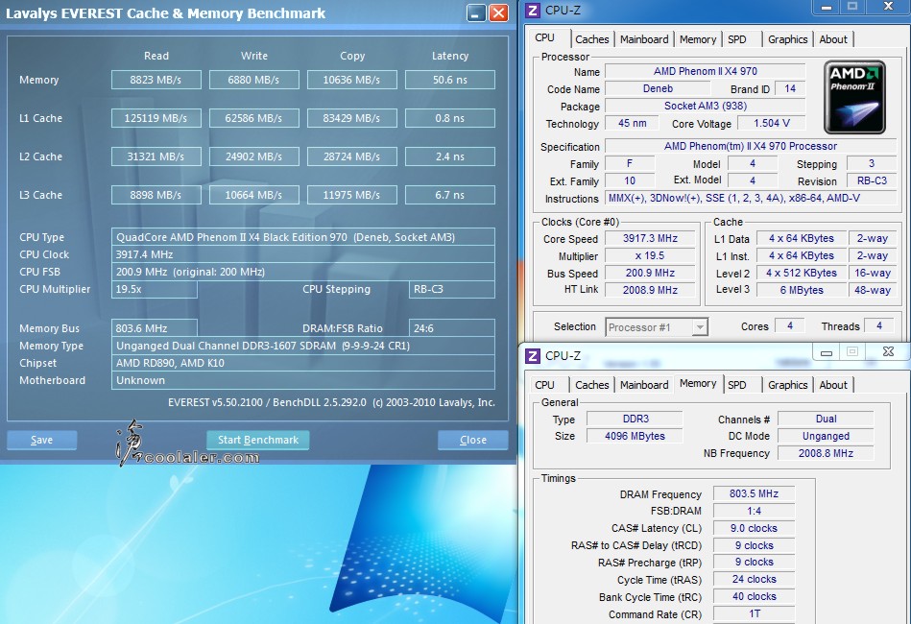The width and height of the screenshot is (911, 624).
Task: Switch to CPU tab in lower CPU-Z window
Action: 544,385
